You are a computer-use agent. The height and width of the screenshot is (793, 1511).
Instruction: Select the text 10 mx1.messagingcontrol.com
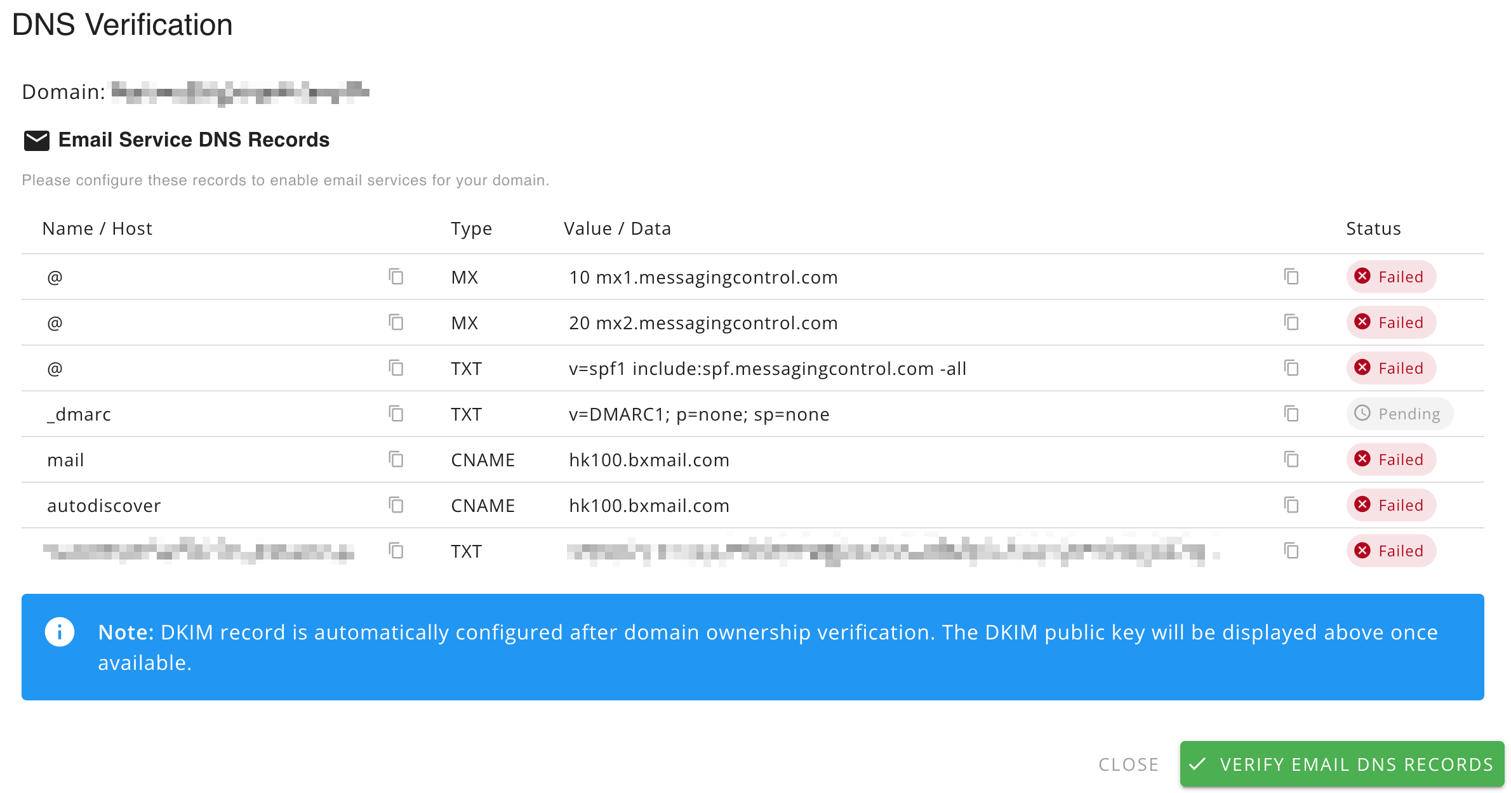[x=703, y=277]
